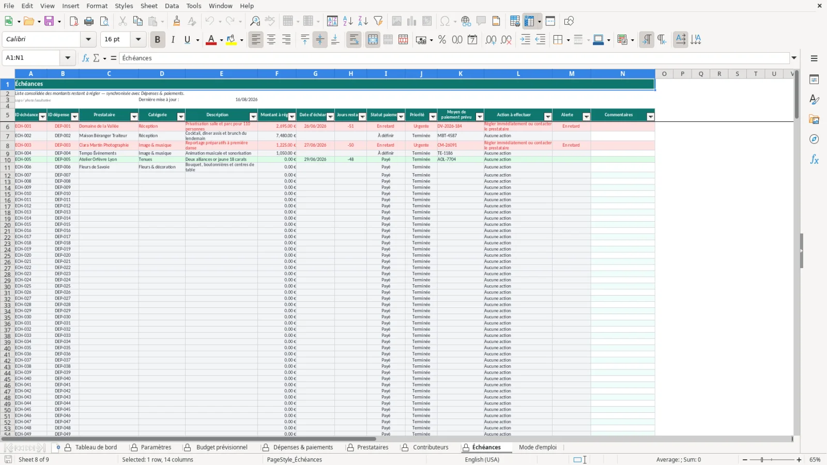This screenshot has height=465, width=827.
Task: Insert special character omega icon
Action: [x=444, y=21]
